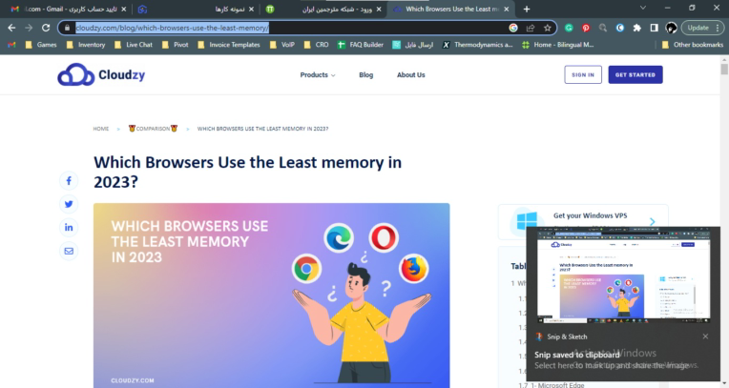Switch to the شبکه مترجمین ایران tab

click(x=324, y=9)
